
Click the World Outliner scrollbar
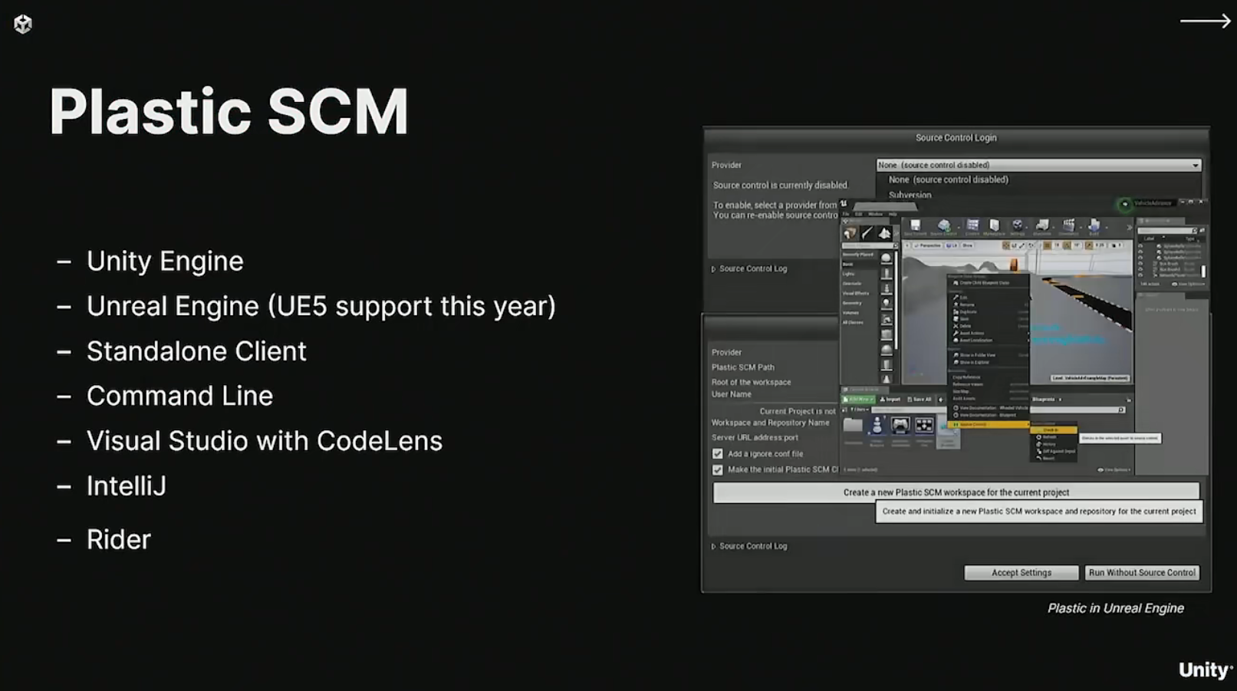pos(1203,271)
